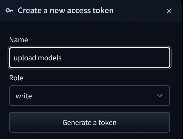Click the word "upload" in the Name box
Screen dimensions: 183x139
tap(25, 58)
